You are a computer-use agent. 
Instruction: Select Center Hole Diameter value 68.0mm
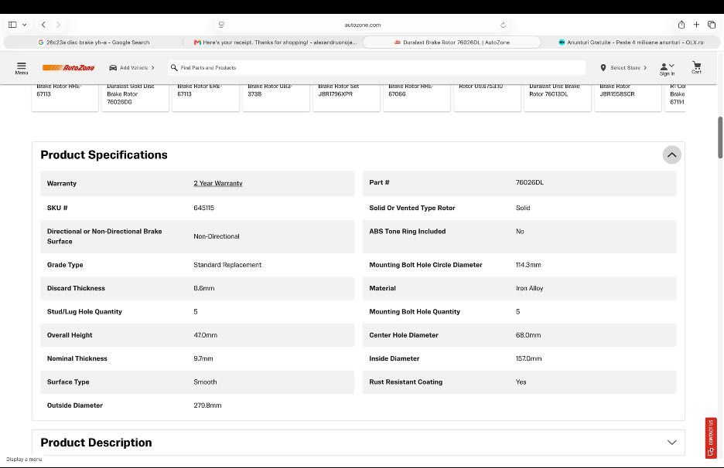tap(528, 335)
